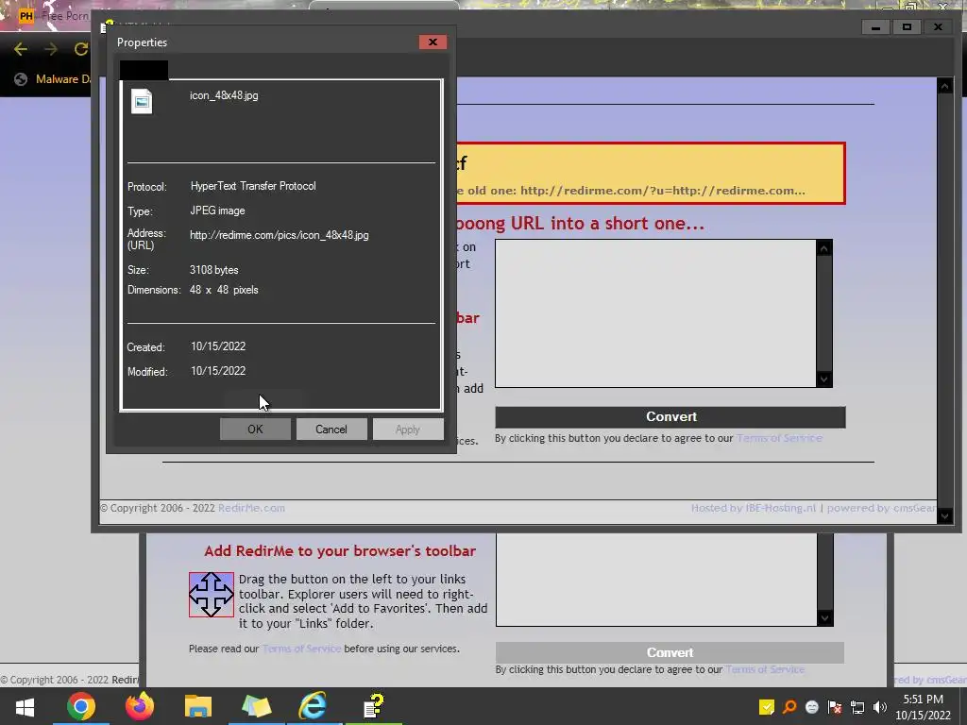Viewport: 967px width, 725px height.
Task: Maximize the middle help window
Action: 907,27
